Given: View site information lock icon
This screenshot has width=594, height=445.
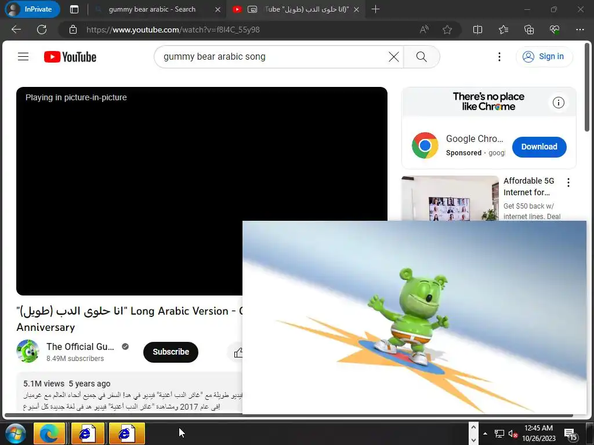Looking at the screenshot, I should coord(73,30).
